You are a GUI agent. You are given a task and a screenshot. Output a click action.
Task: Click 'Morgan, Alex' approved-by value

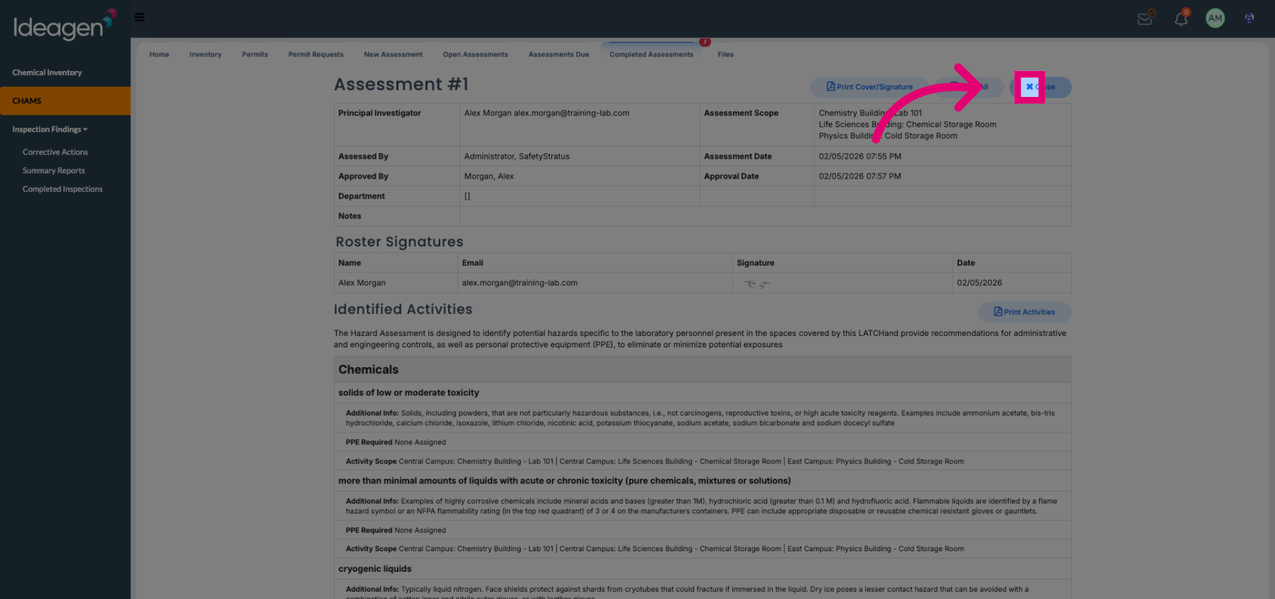point(489,177)
